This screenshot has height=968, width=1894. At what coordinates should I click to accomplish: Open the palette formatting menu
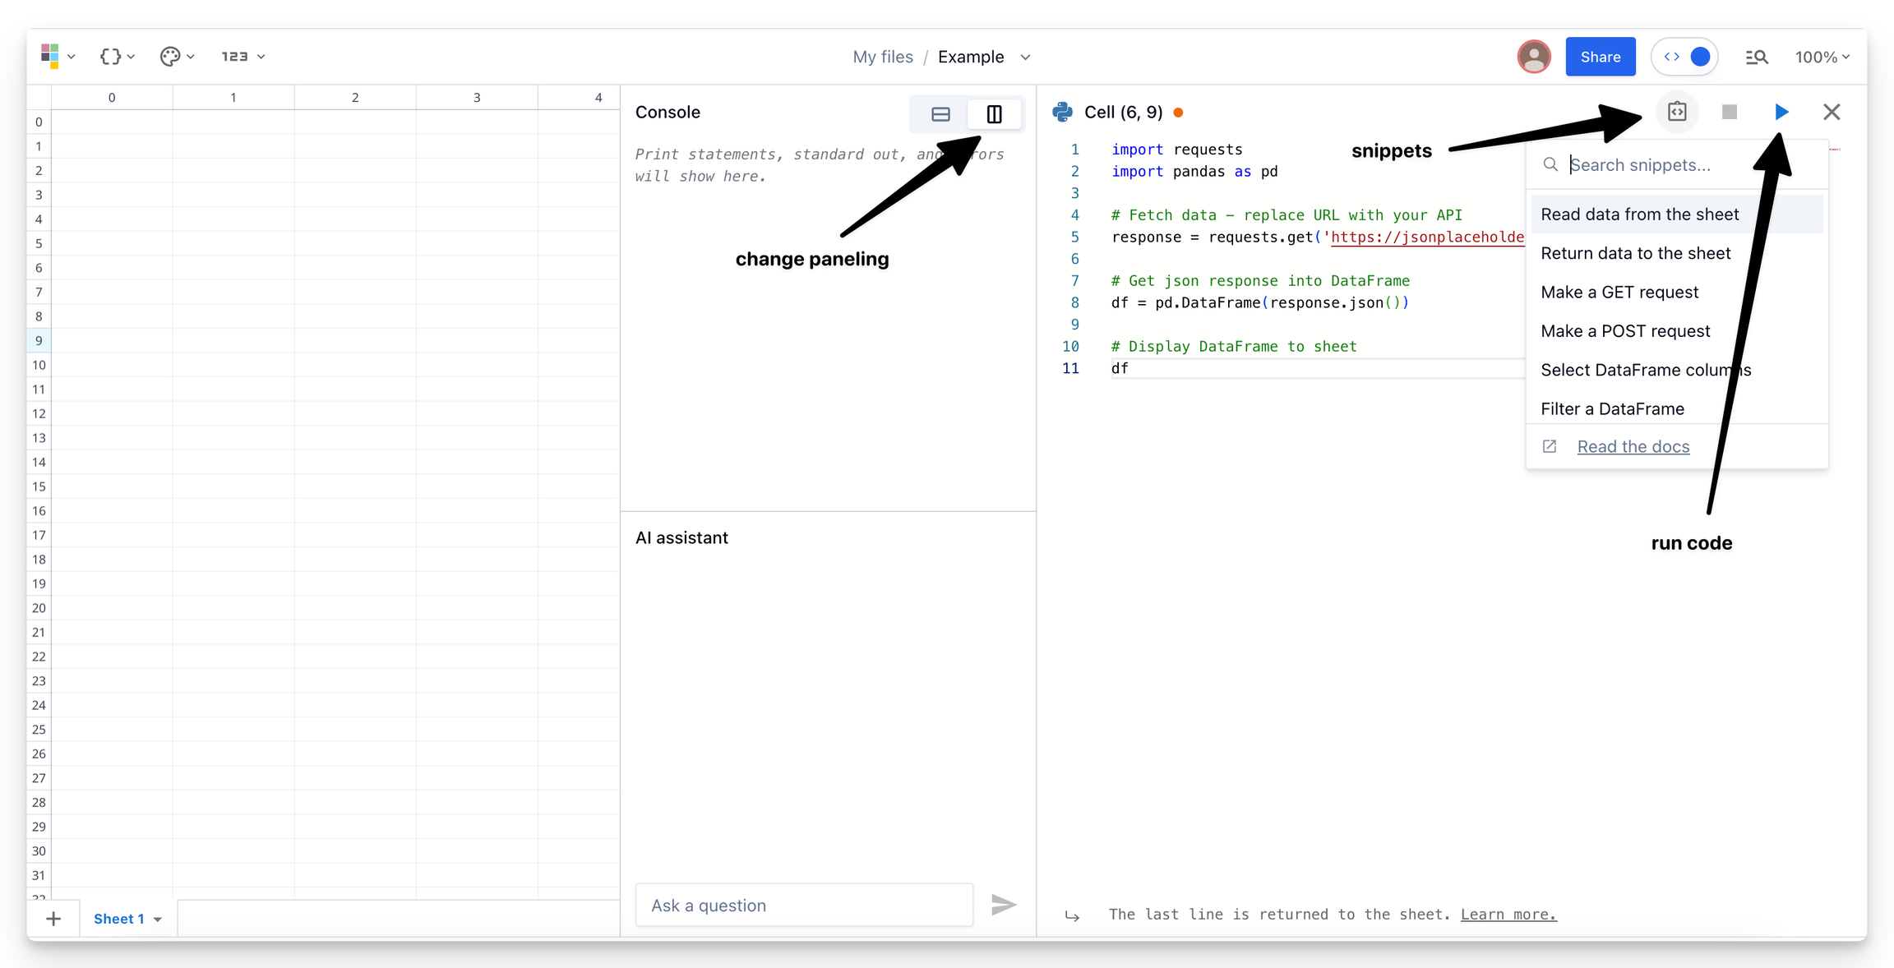click(177, 57)
